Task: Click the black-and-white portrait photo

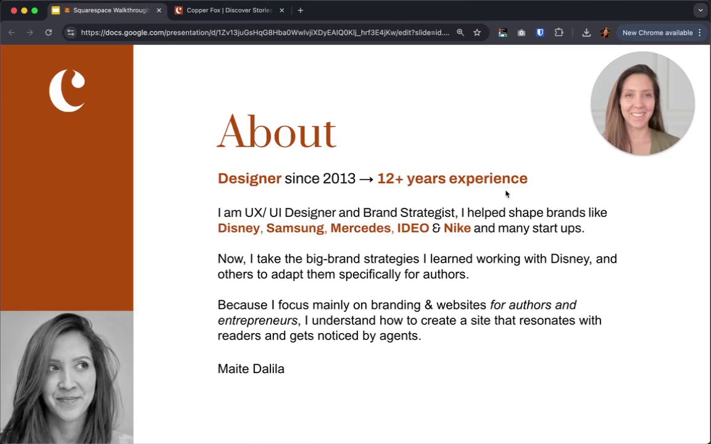Action: [67, 377]
